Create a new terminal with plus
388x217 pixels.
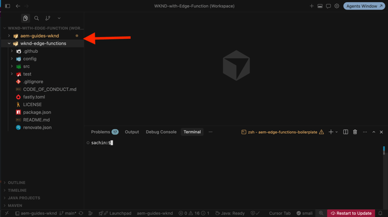(x=331, y=132)
